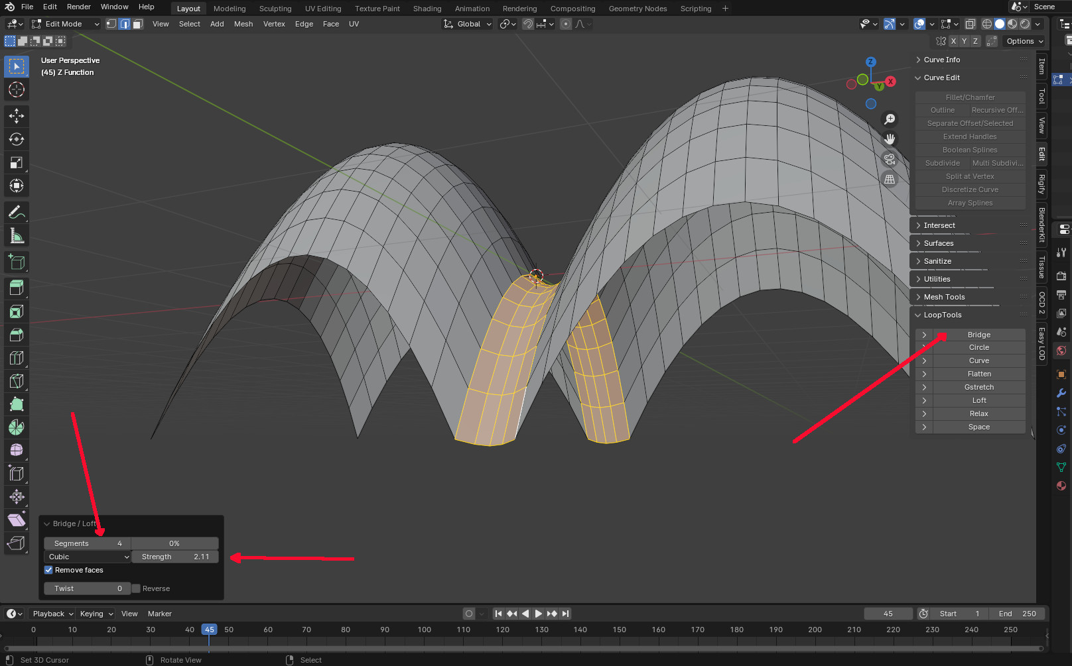1072x666 pixels.
Task: Open the Vertex menu
Action: point(274,24)
